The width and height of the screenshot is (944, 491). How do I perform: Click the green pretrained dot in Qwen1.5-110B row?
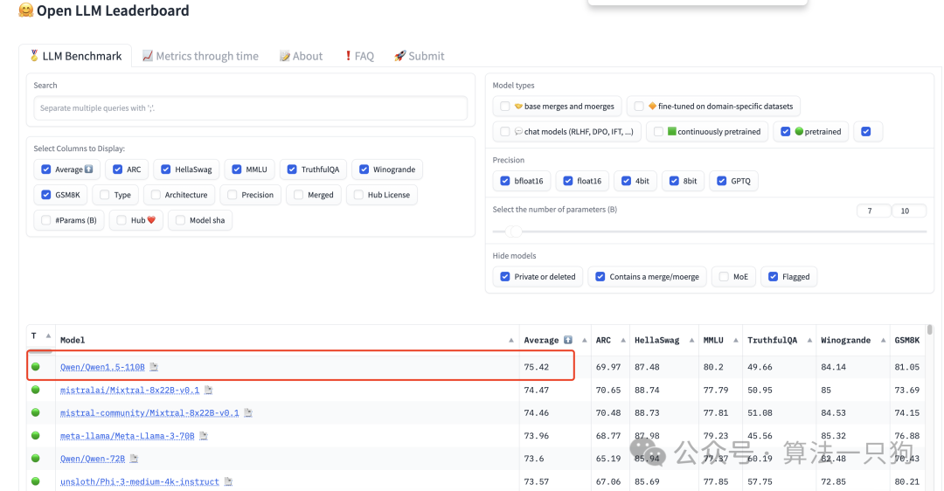click(x=36, y=366)
